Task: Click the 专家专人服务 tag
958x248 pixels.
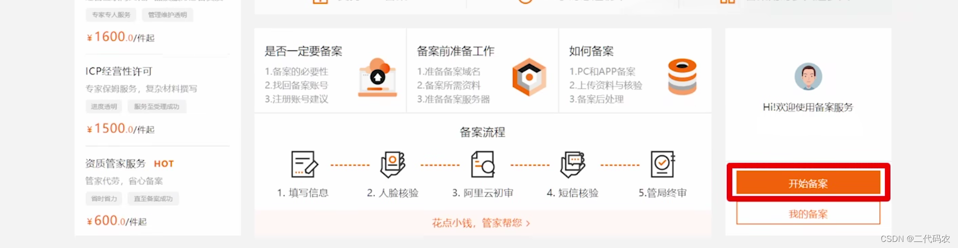Action: pos(111,15)
